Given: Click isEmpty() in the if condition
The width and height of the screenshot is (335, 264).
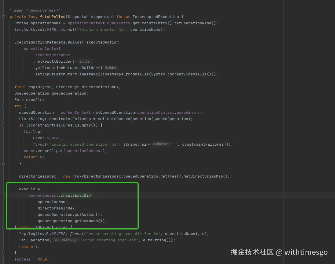Looking at the screenshot, I should coord(86,125).
